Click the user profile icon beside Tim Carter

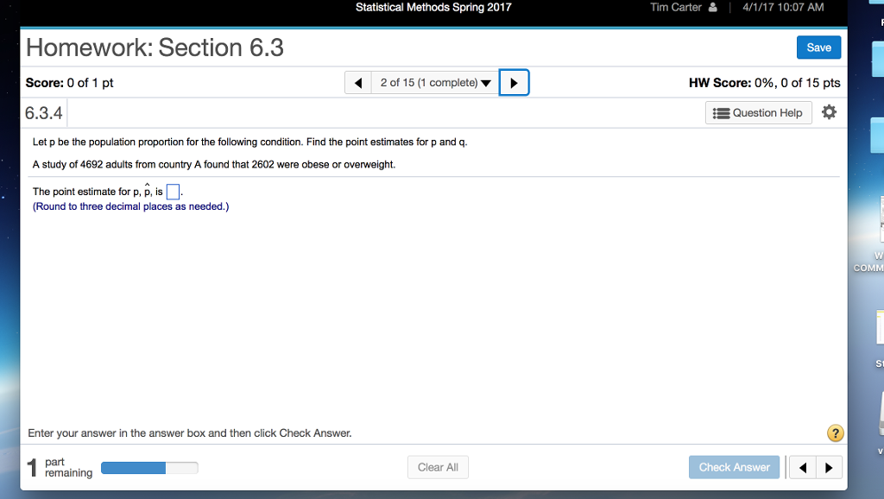pos(713,8)
